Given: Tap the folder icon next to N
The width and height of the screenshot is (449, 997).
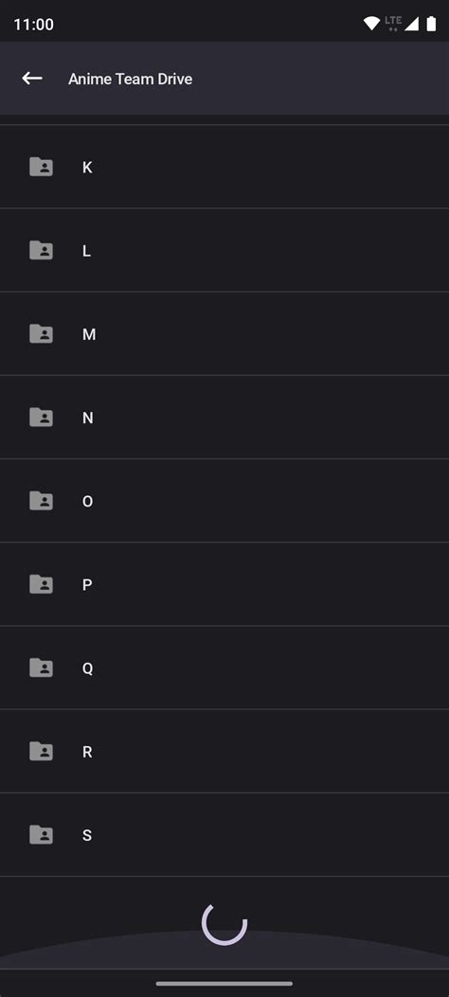Looking at the screenshot, I should click(x=42, y=418).
